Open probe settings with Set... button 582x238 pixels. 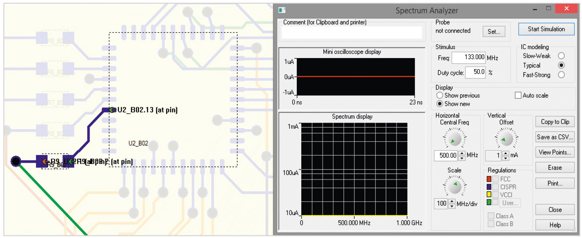coord(493,31)
